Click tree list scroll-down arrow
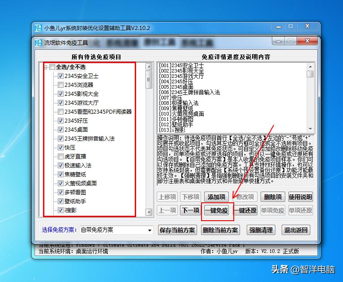Viewport: 343px width, 282px height. 149,212
